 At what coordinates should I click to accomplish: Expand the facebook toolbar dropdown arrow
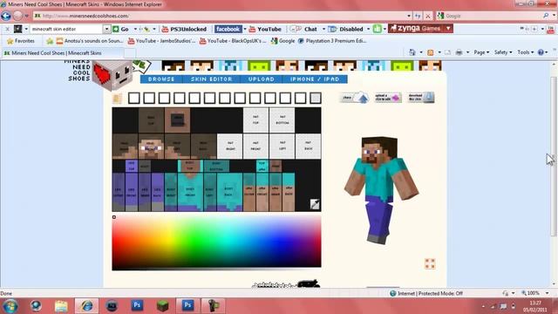(245, 29)
